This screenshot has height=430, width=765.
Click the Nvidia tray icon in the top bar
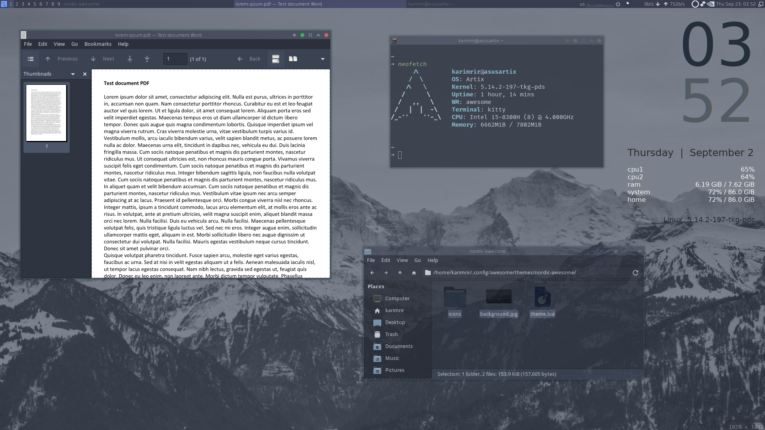tap(711, 4)
